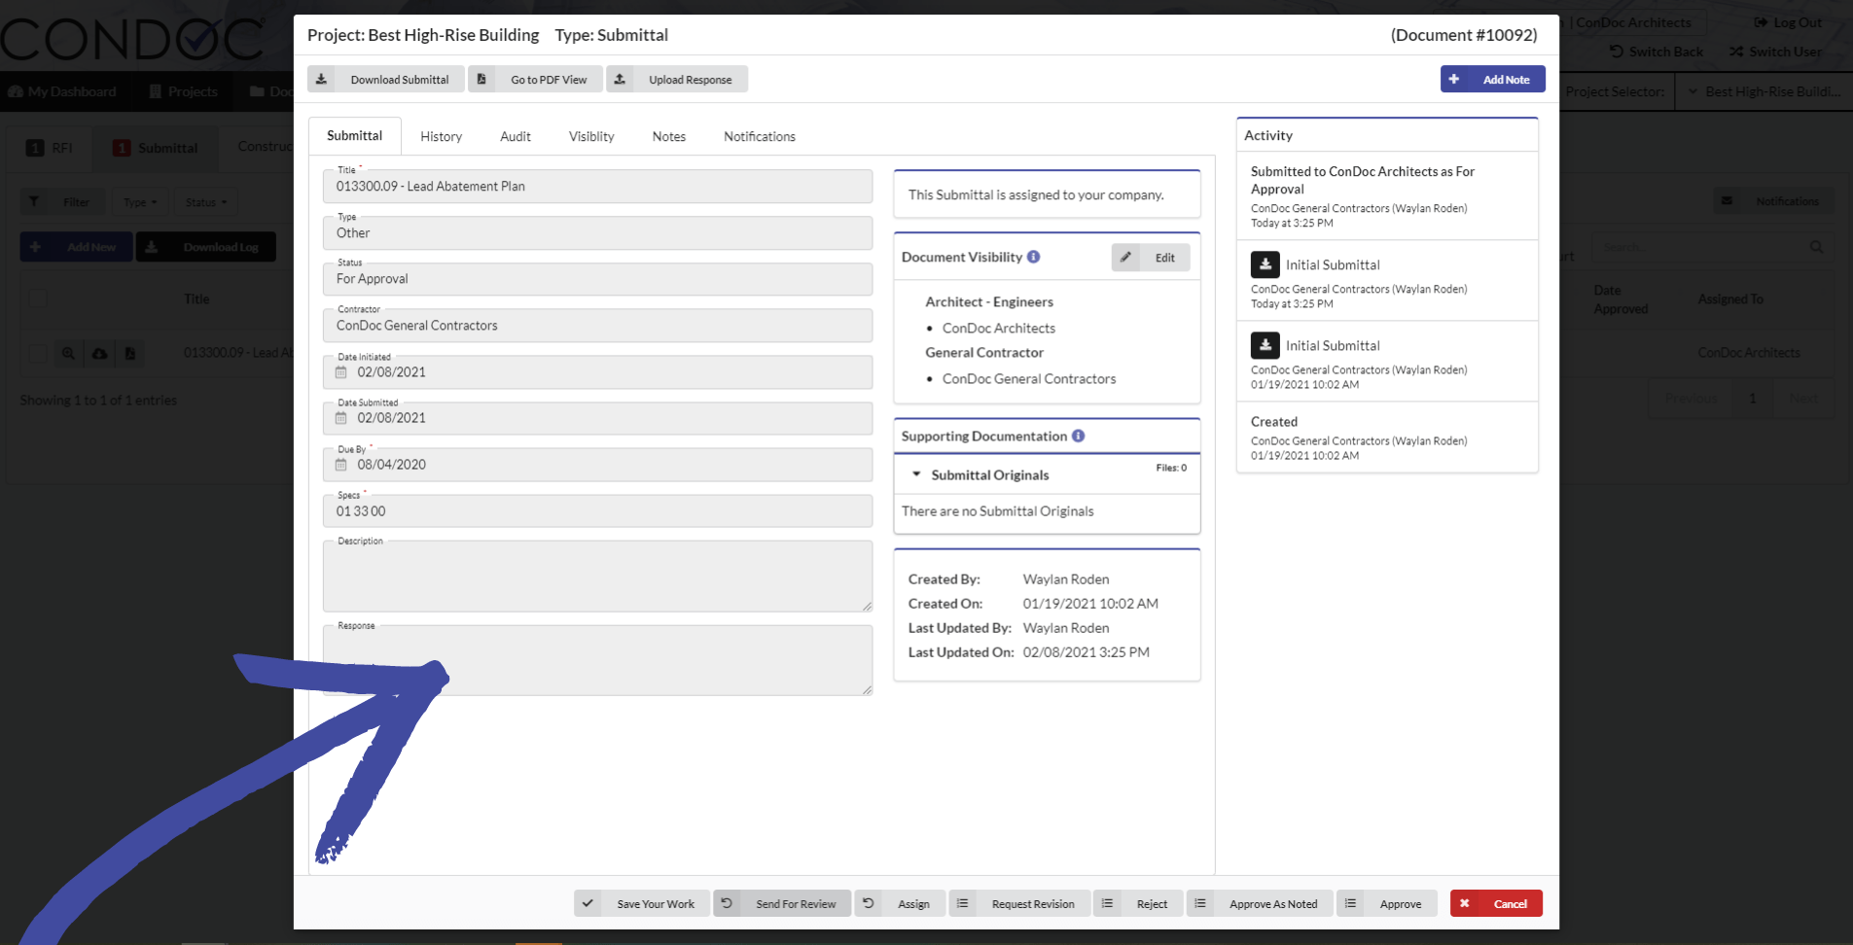1853x945 pixels.
Task: Open the Type dropdown in background
Action: 140,202
